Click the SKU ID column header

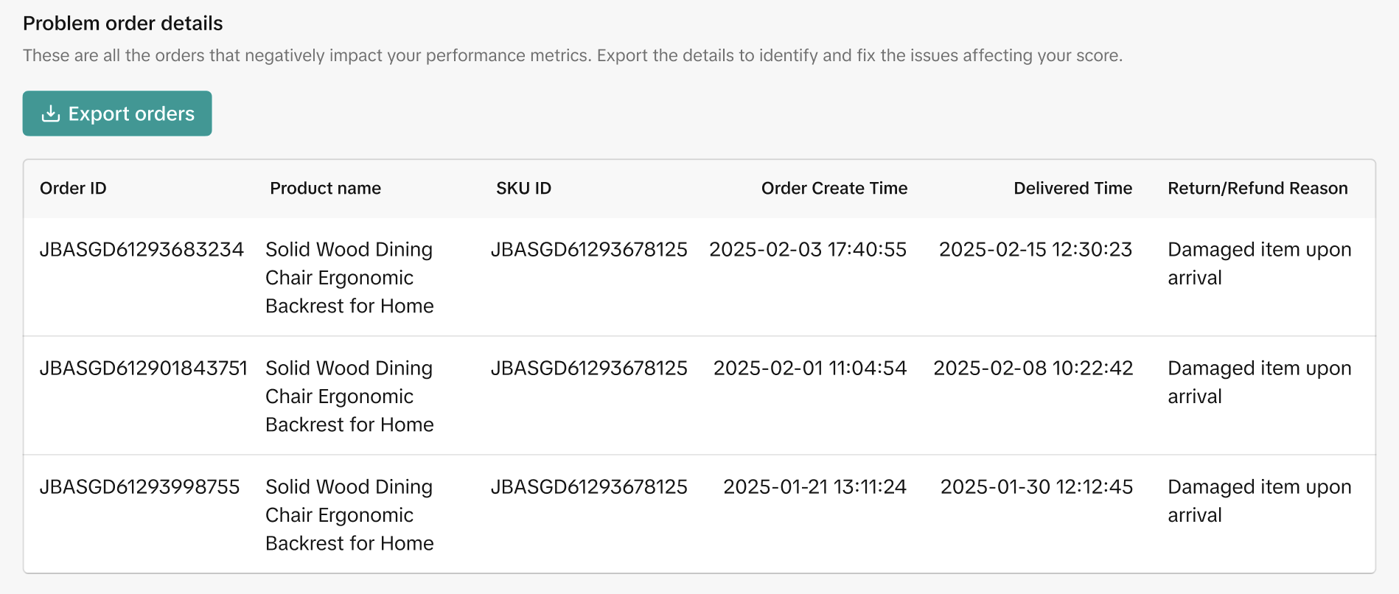(523, 189)
